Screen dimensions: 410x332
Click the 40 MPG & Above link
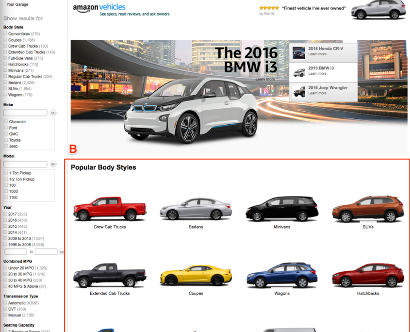pos(27,286)
